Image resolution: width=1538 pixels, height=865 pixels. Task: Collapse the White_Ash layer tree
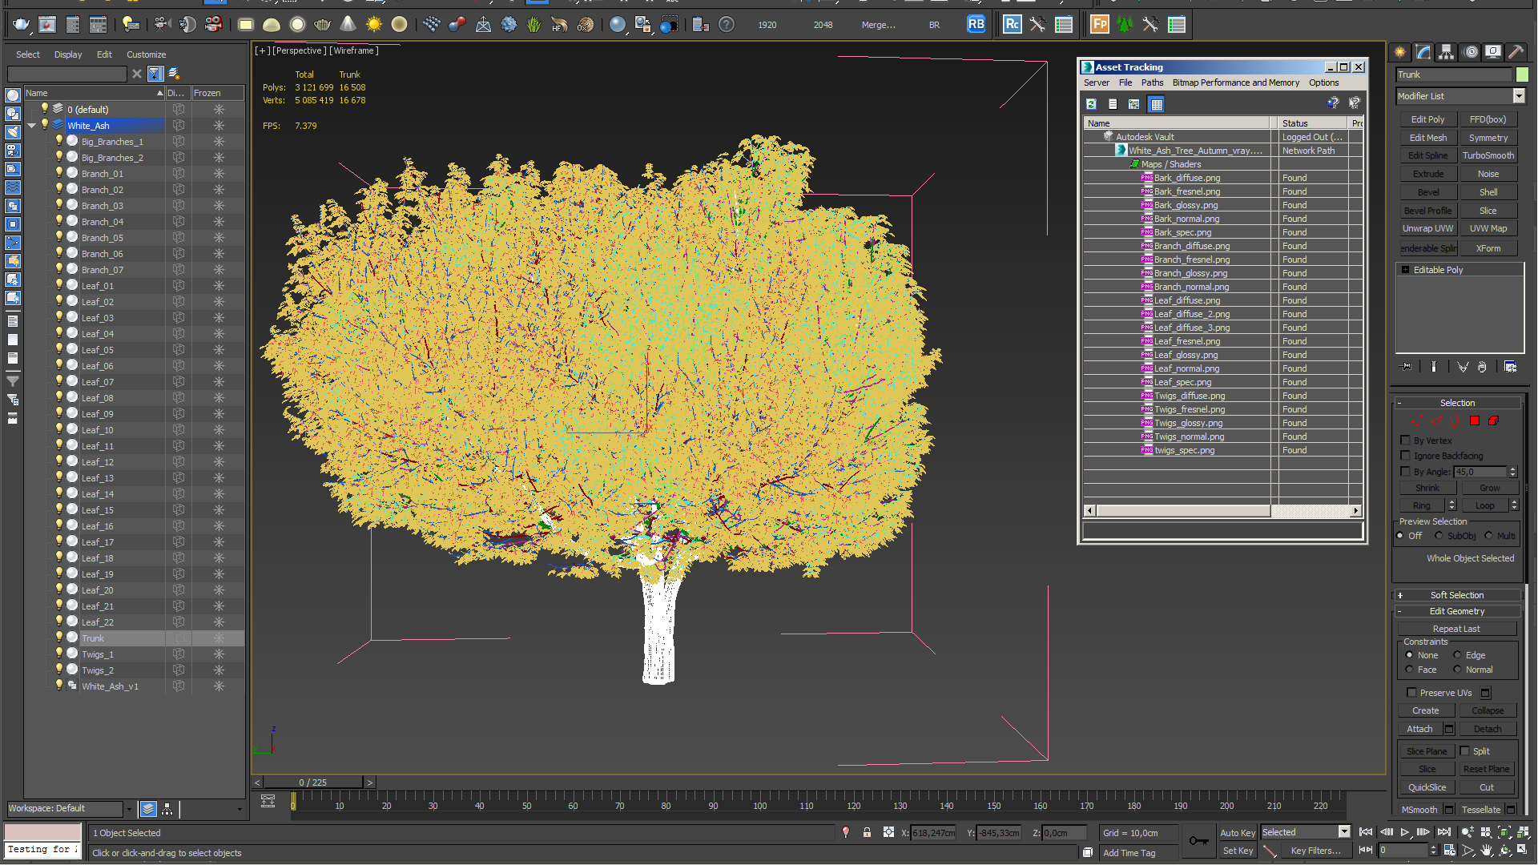pos(32,126)
